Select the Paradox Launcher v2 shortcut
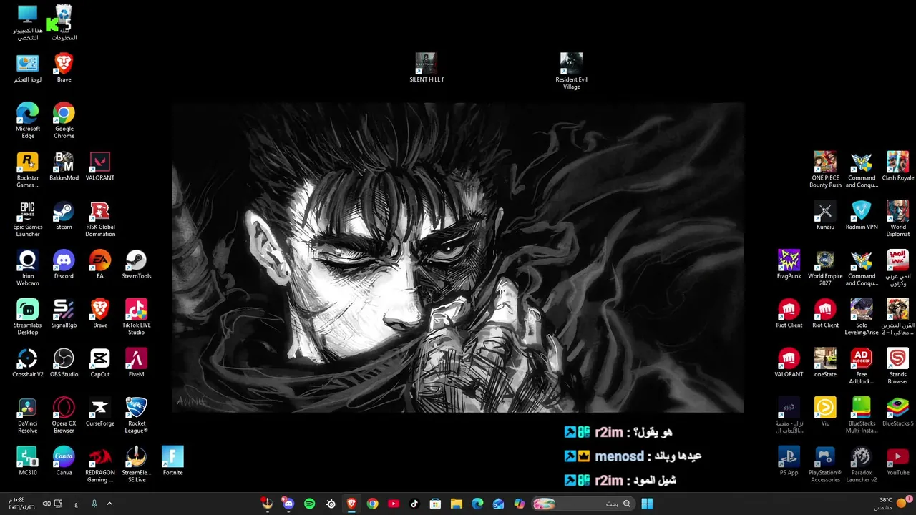916x515 pixels. coord(862,464)
